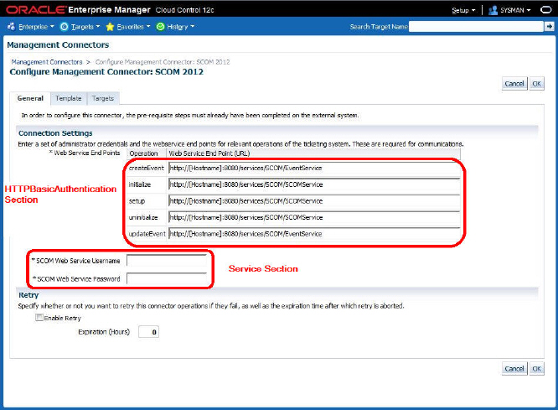Image resolution: width=558 pixels, height=410 pixels.
Task: Select the General tab
Action: 30,98
